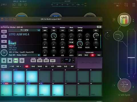
Task: Open the Envelope AMP EG selector
Action: click(x=80, y=31)
